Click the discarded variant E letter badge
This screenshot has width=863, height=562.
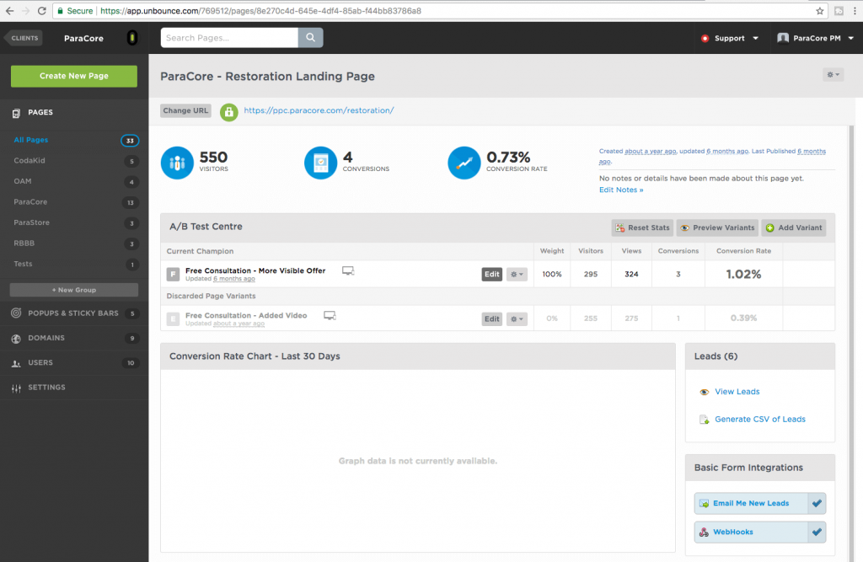click(x=173, y=318)
